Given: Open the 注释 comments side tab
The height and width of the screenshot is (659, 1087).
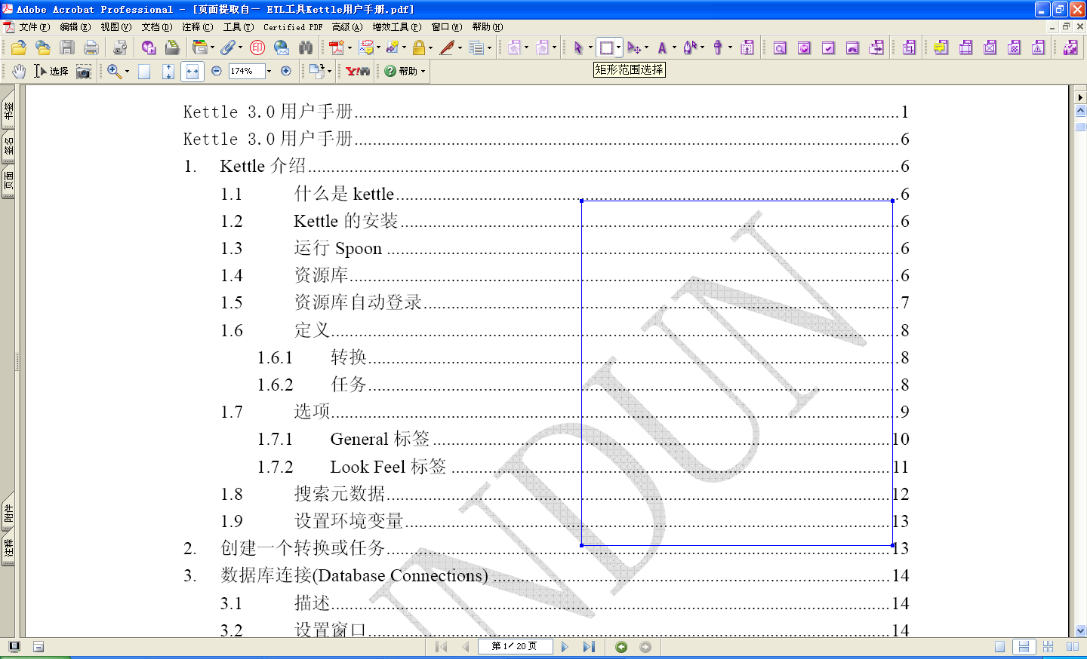Looking at the screenshot, I should 8,547.
